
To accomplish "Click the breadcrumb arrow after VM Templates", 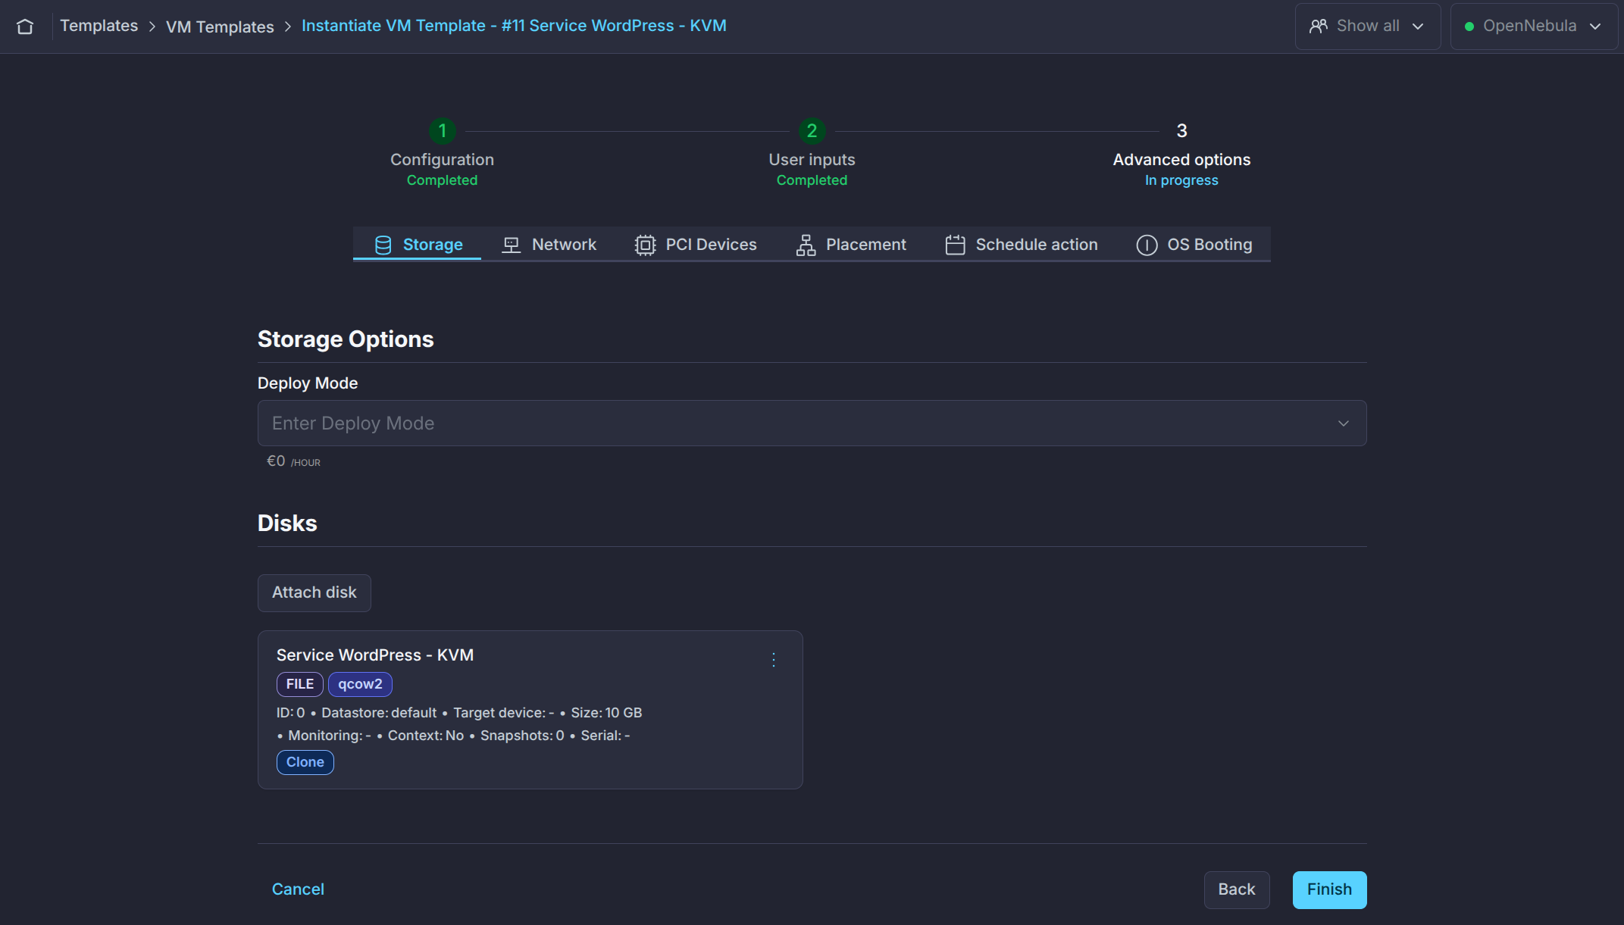I will [x=288, y=27].
